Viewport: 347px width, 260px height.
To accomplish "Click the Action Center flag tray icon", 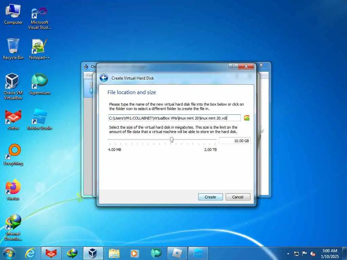I will point(305,254).
